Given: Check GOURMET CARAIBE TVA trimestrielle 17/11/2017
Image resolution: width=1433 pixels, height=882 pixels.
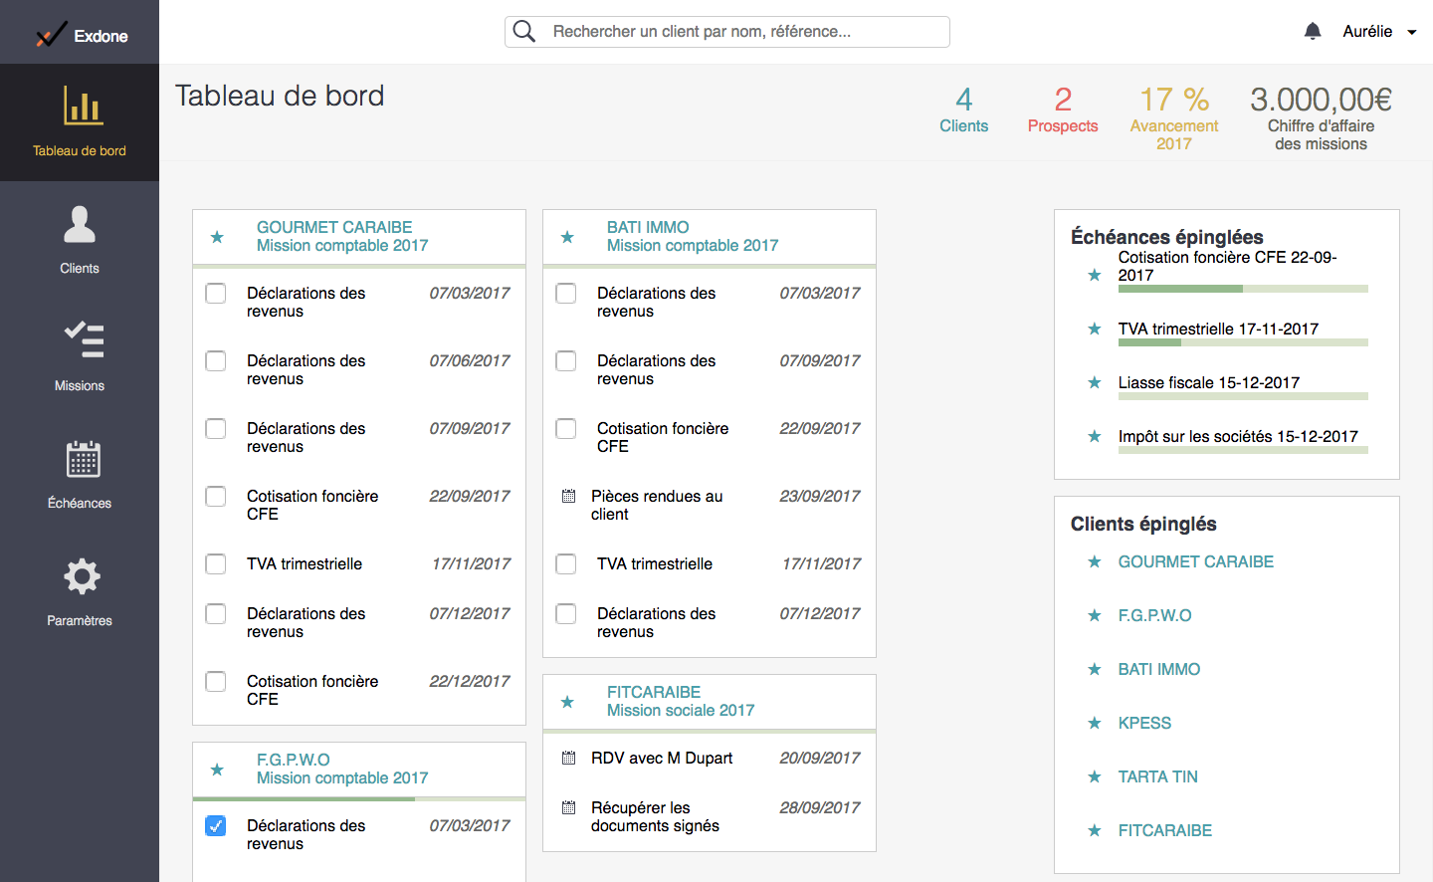Looking at the screenshot, I should [216, 563].
